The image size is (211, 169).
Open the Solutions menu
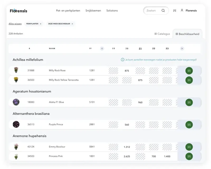112,11
